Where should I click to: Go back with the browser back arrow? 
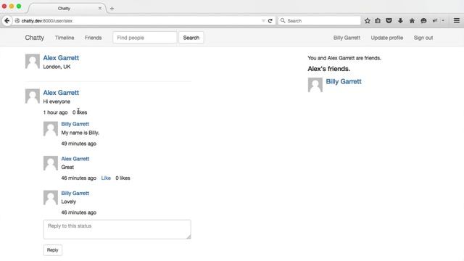pos(7,21)
